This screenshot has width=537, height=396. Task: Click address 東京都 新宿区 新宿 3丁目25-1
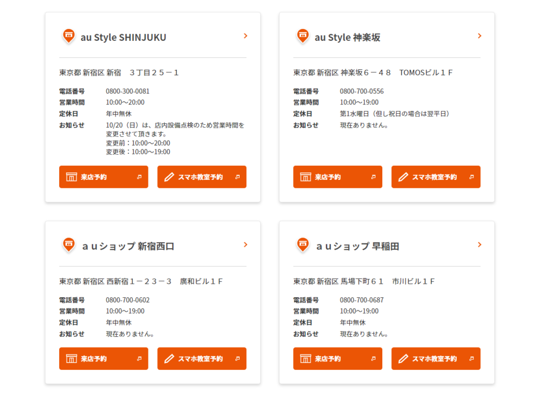(x=119, y=72)
